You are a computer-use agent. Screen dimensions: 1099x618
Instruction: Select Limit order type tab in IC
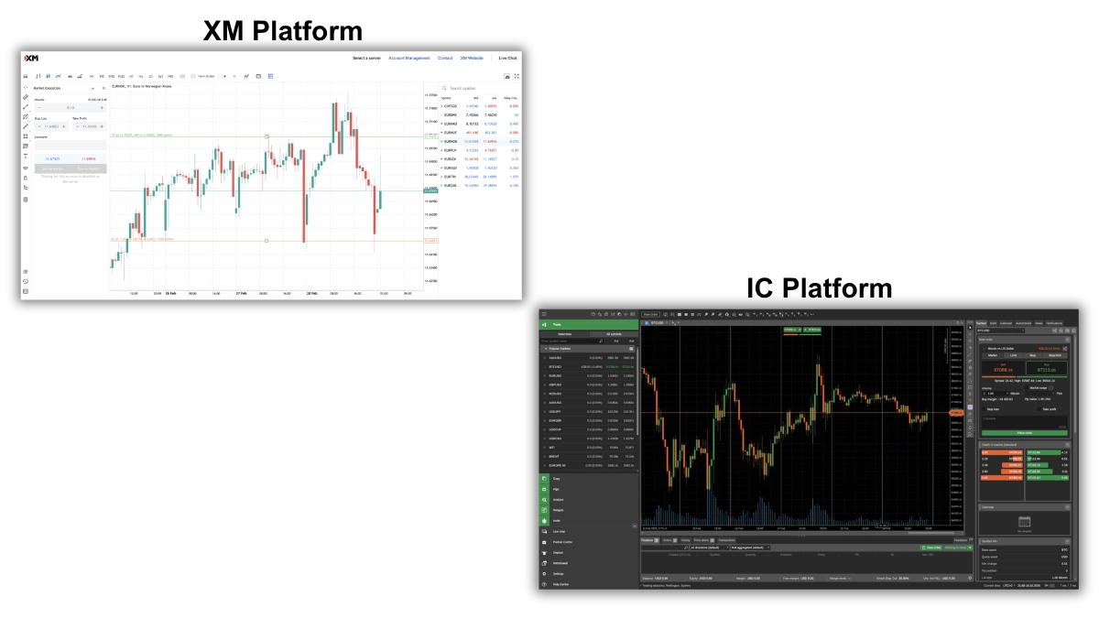pos(1013,355)
